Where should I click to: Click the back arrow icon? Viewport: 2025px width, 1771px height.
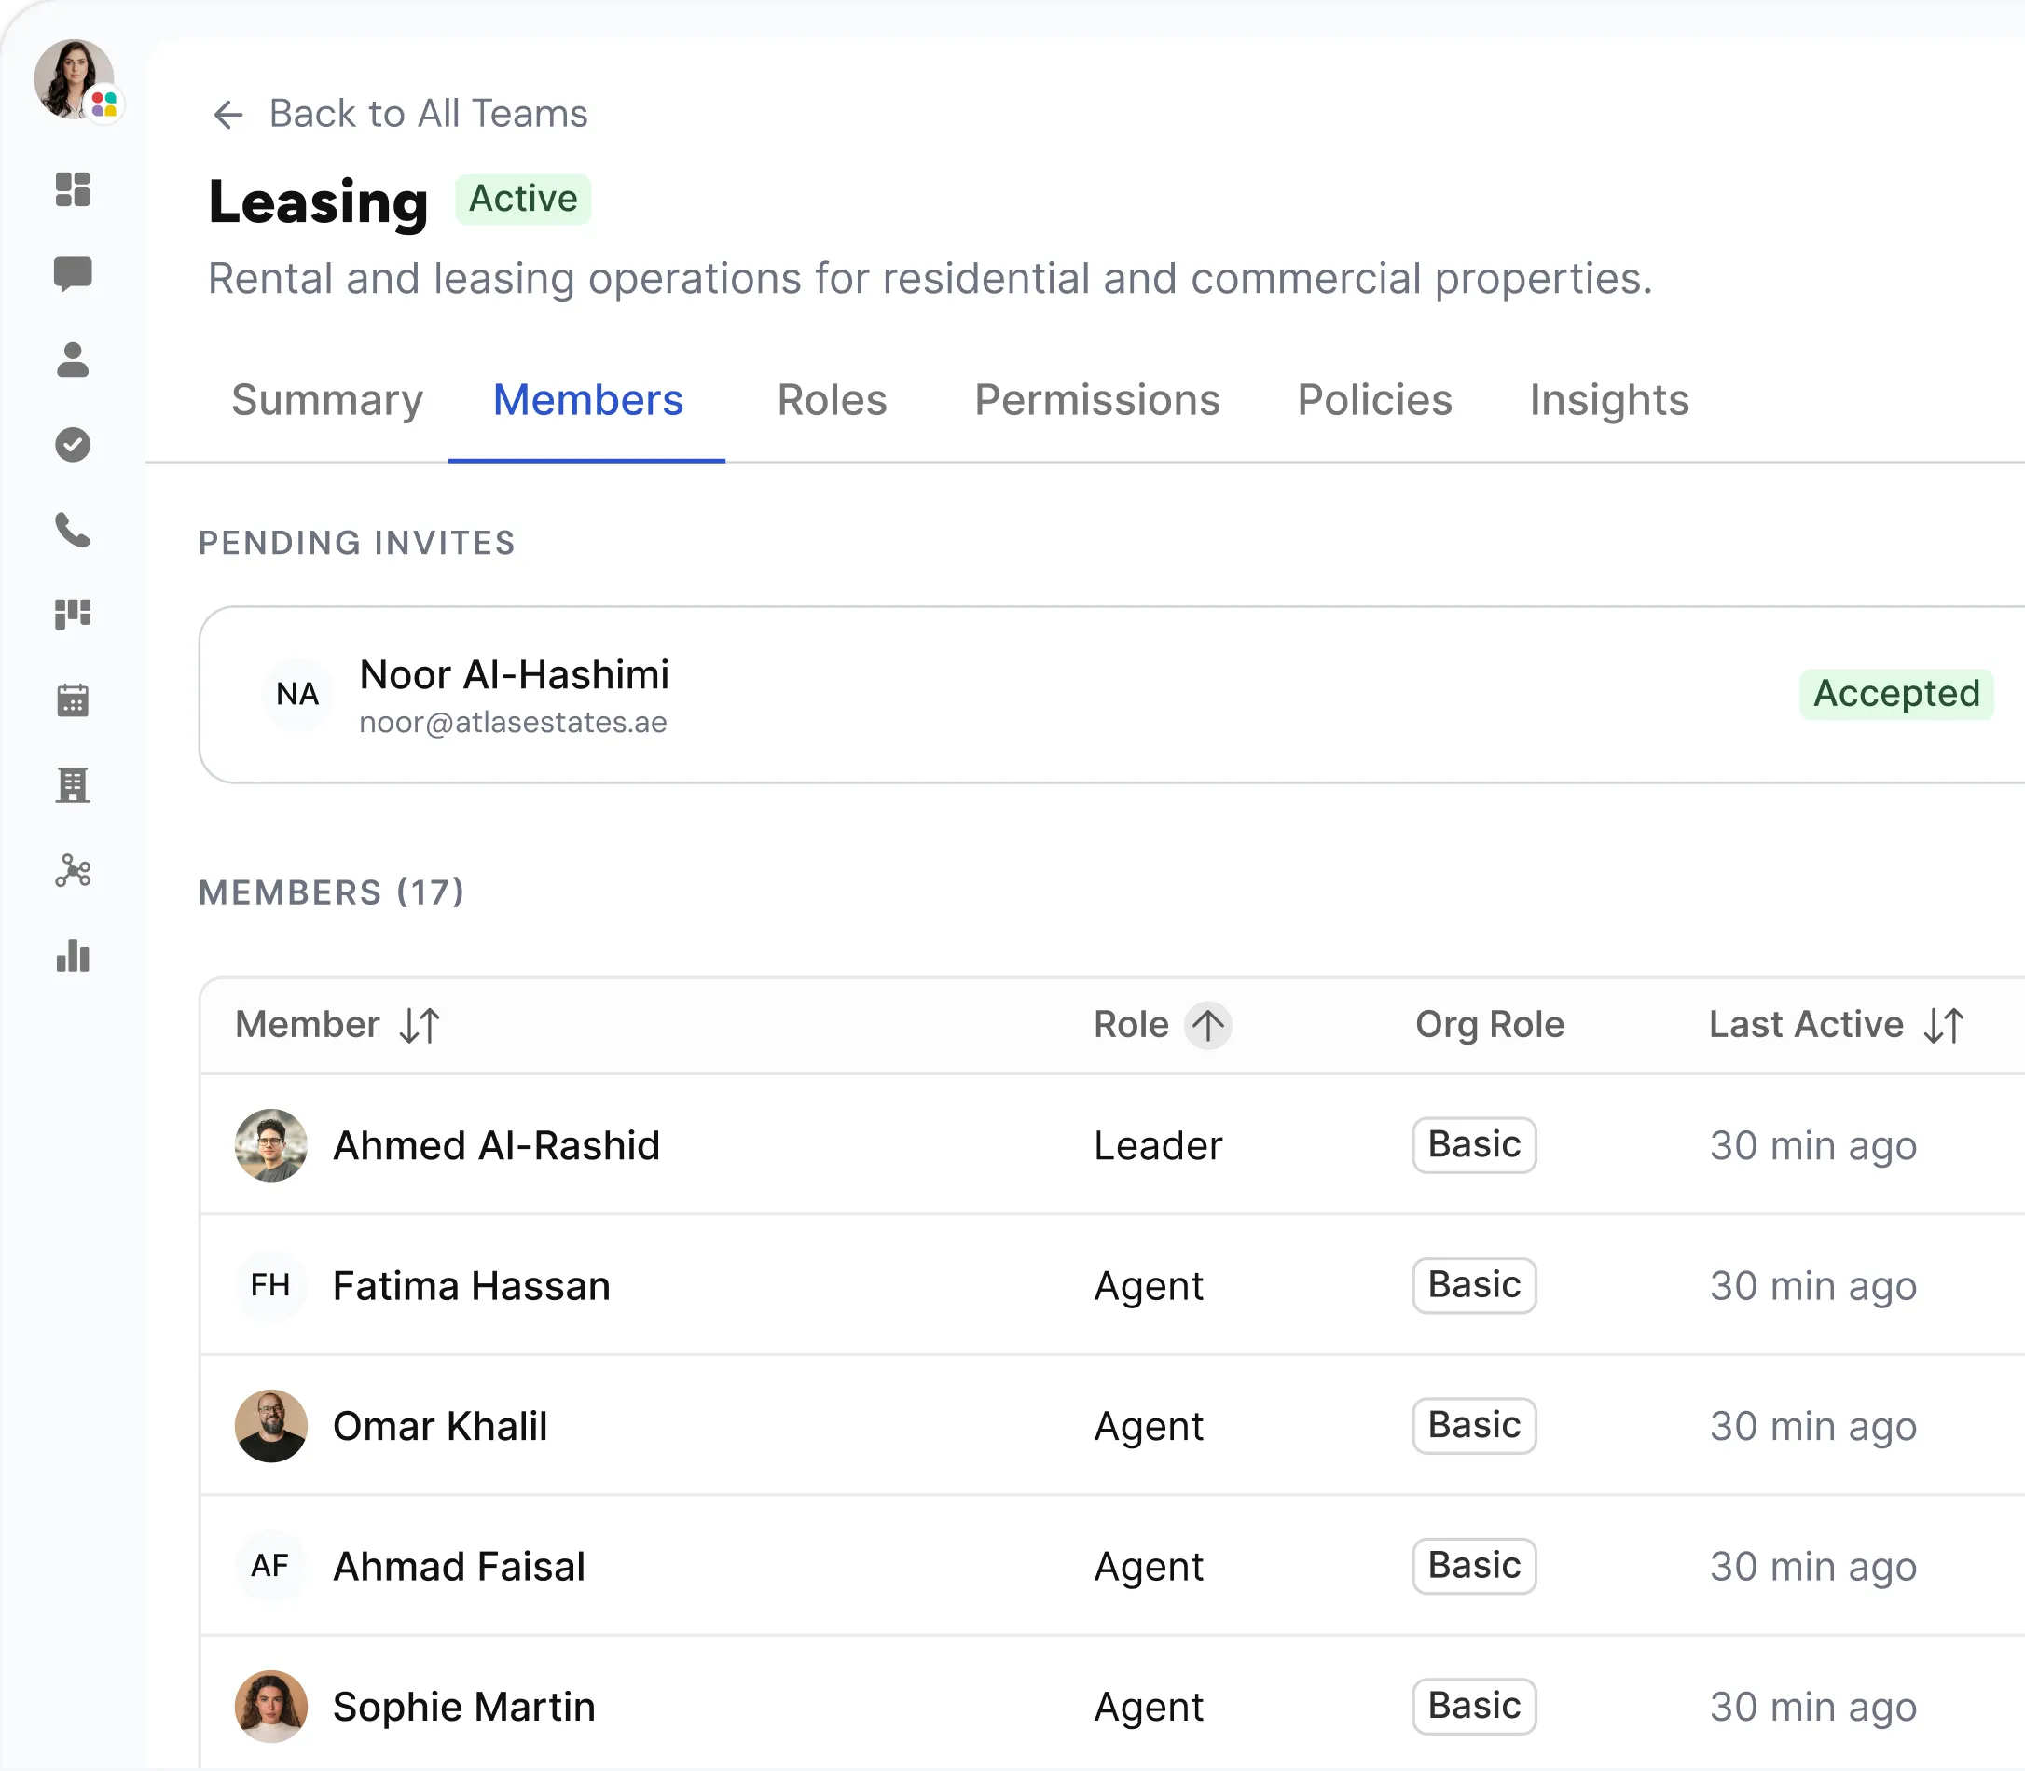pos(228,115)
